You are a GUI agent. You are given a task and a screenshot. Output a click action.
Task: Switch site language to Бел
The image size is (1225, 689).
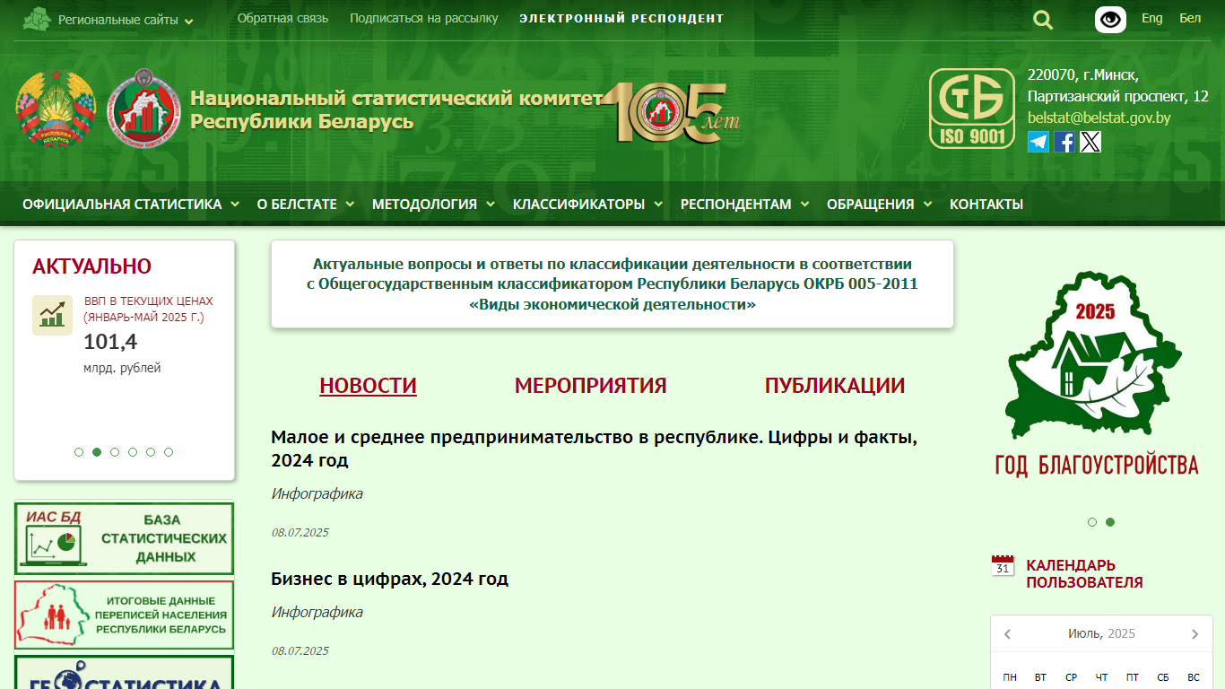pos(1190,18)
